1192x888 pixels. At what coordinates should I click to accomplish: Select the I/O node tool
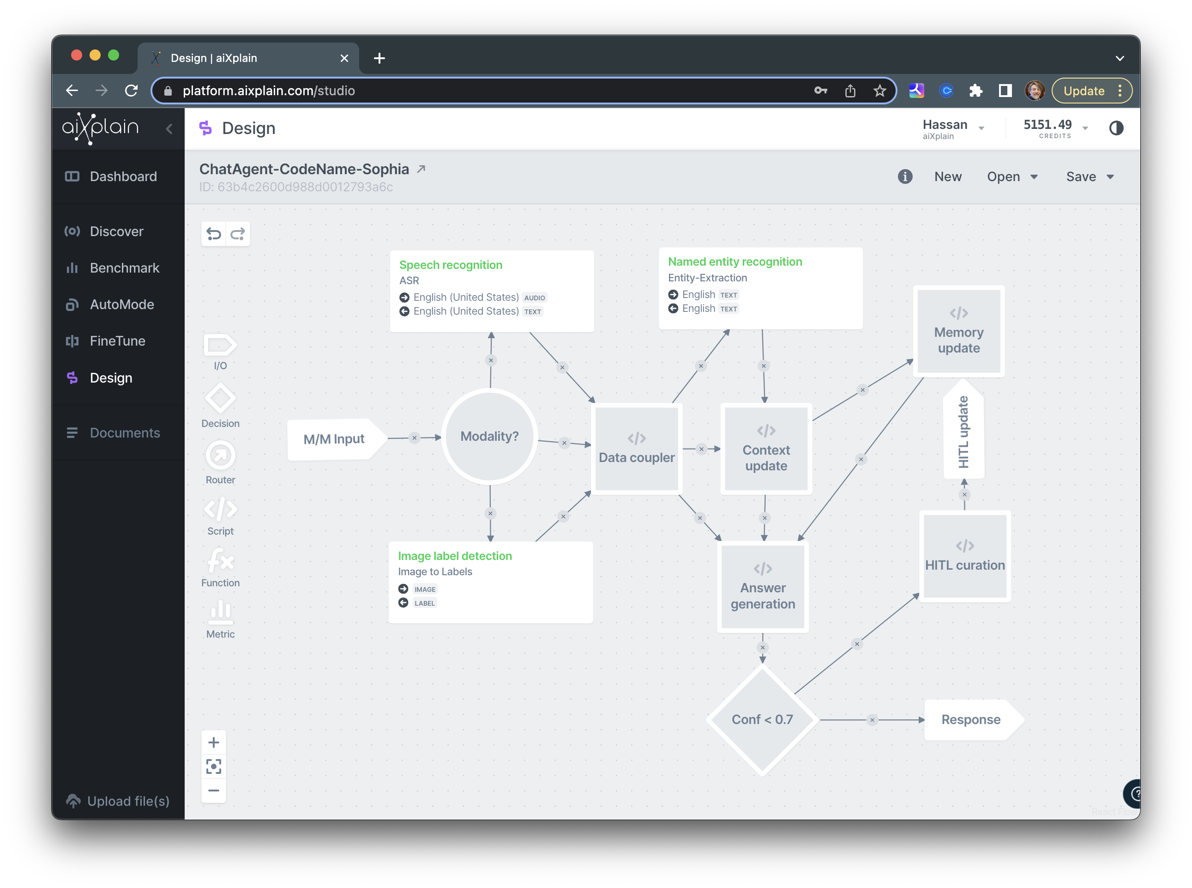(x=220, y=352)
